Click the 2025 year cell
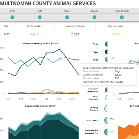Viewport: 139px width, 139px height. coord(7,34)
